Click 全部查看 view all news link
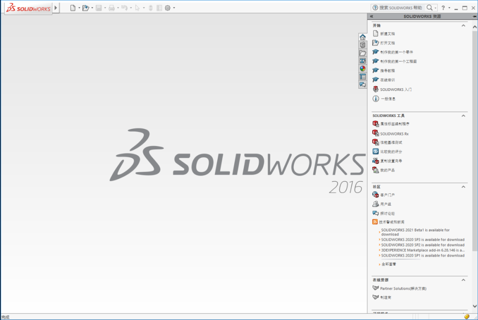The width and height of the screenshot is (478, 320). point(389,264)
